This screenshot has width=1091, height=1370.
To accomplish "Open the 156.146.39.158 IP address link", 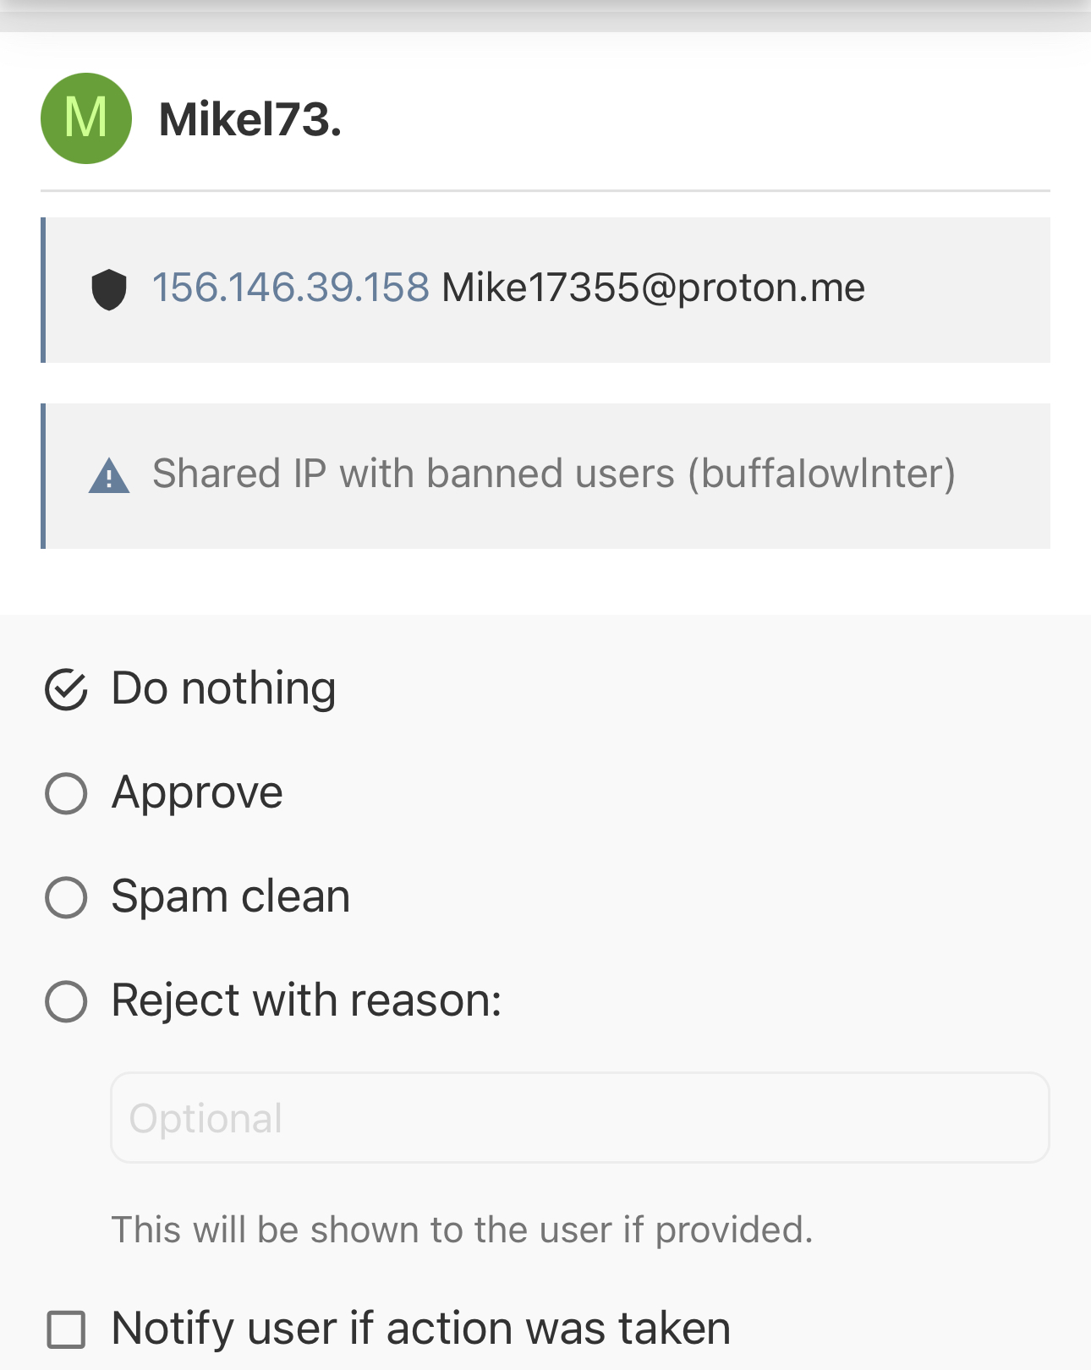I will coord(291,288).
